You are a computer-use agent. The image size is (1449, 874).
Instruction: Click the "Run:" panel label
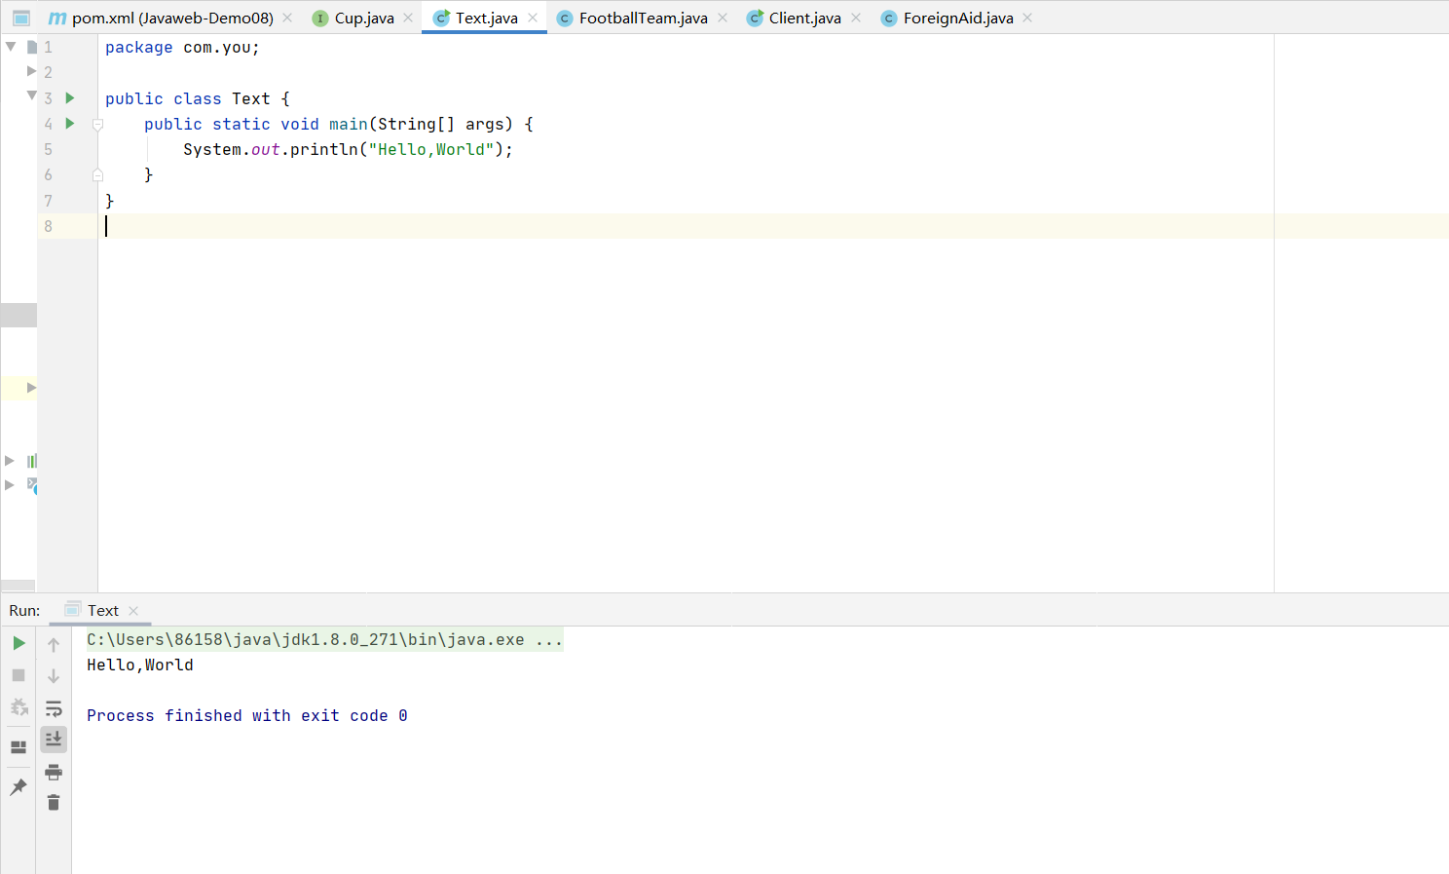coord(24,611)
